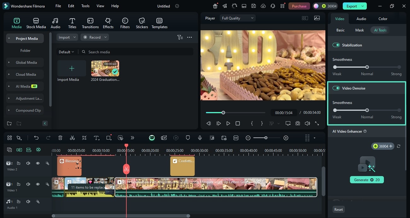Open the Filters tab
This screenshot has height=218, width=410.
[x=125, y=23]
